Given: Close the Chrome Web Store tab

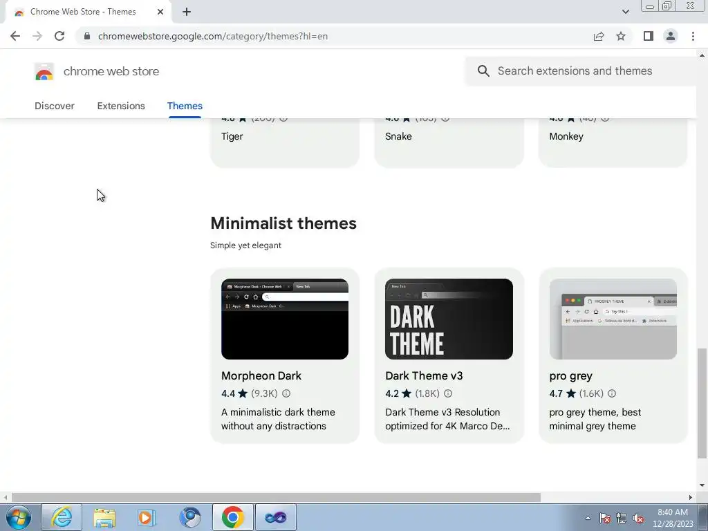Looking at the screenshot, I should coord(160,12).
